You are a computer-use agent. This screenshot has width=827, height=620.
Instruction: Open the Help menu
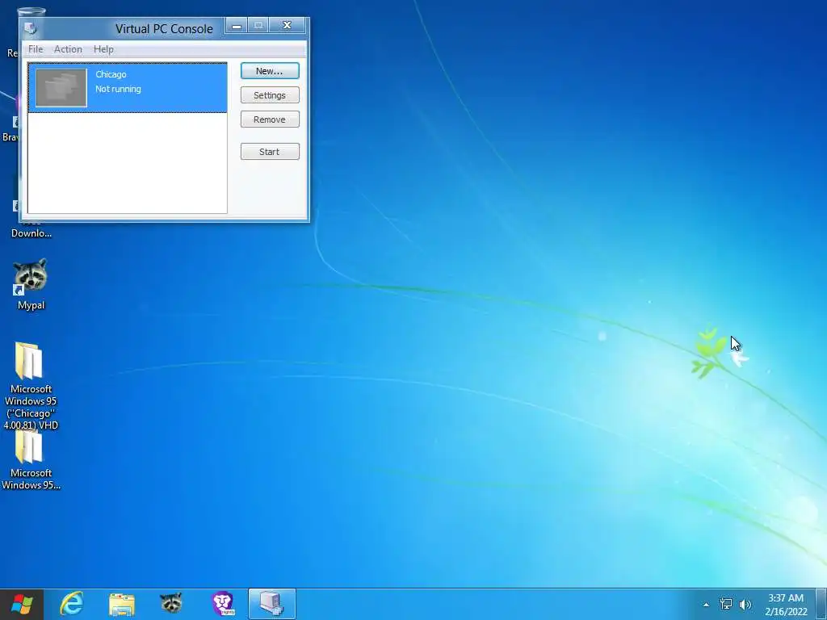103,49
